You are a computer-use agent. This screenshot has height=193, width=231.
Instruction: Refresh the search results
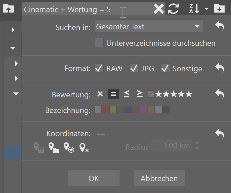point(173,9)
